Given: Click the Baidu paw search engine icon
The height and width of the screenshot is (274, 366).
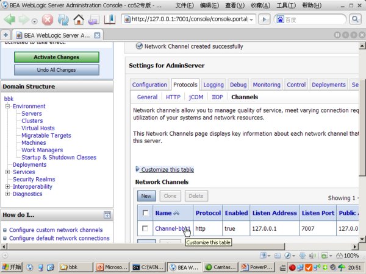Looking at the screenshot, I should tap(280, 19).
